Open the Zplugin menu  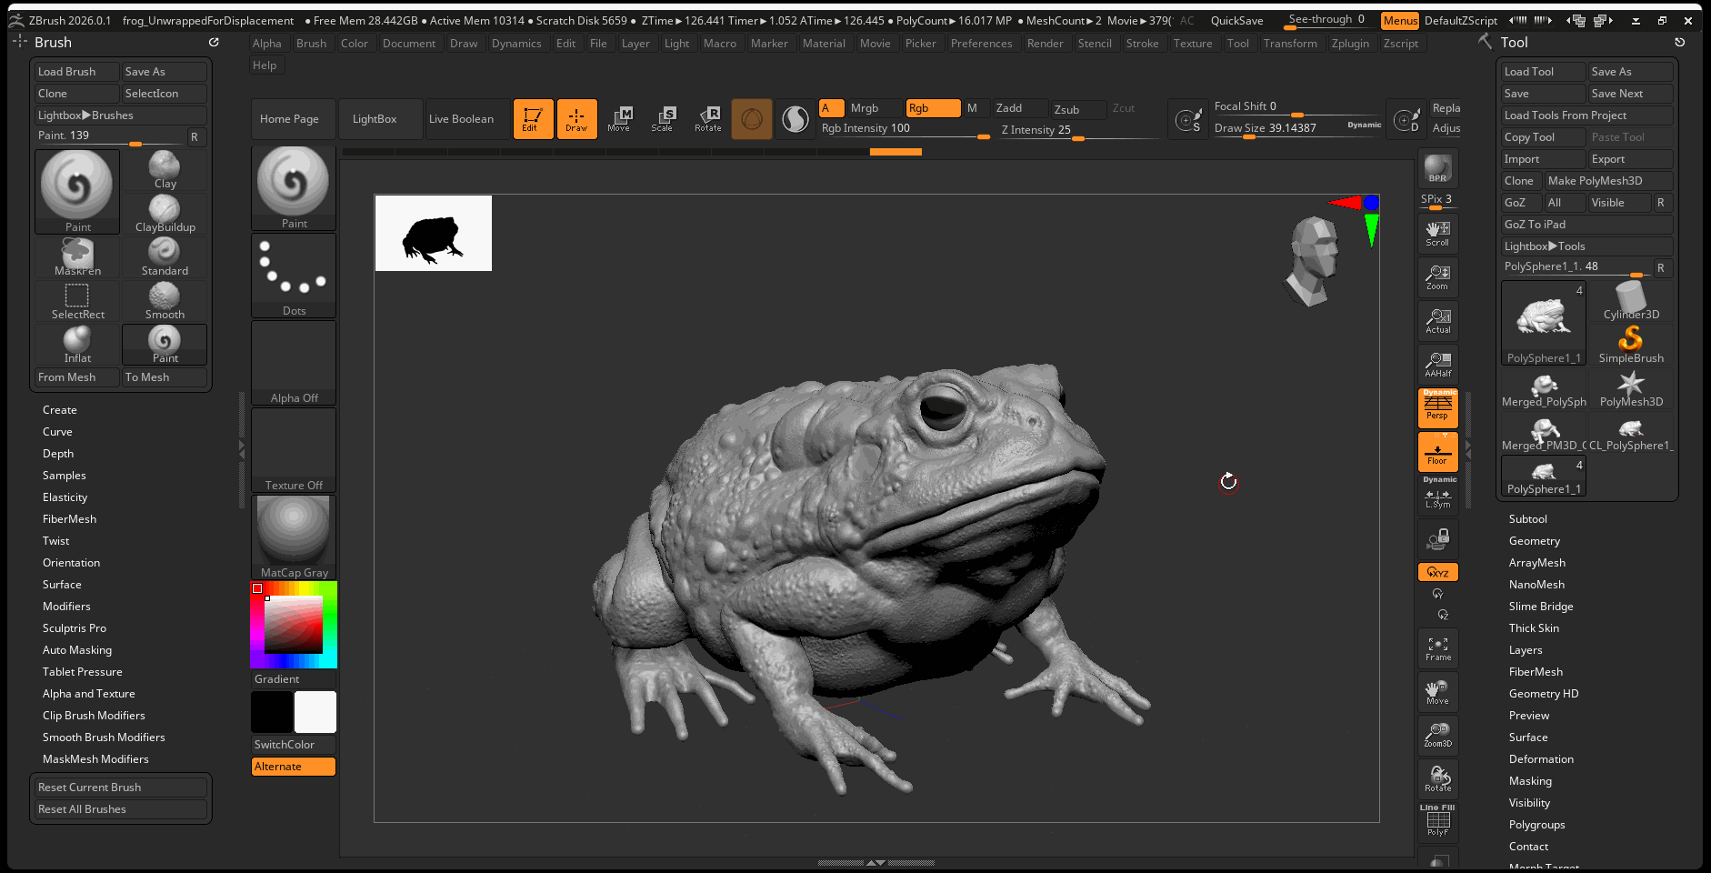[x=1349, y=44]
